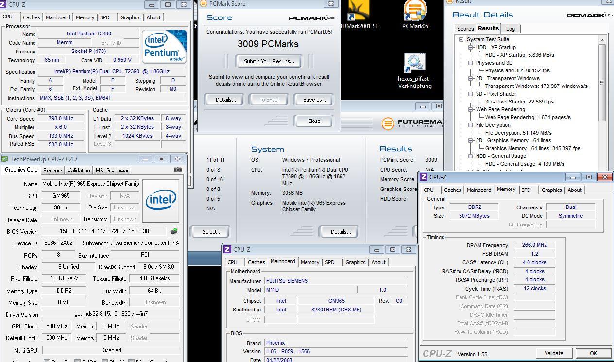Image resolution: width=614 pixels, height=362 pixels.
Task: Click the Intel Pentium inside logo in CPU-Z
Action: [x=164, y=47]
